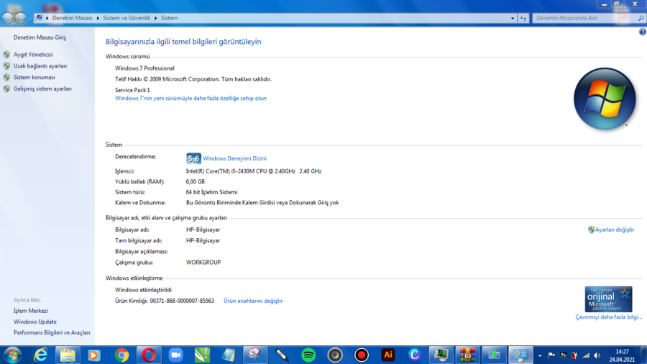Image resolution: width=647 pixels, height=364 pixels.
Task: Open Windows Deneyimi Dizini link
Action: pos(234,158)
